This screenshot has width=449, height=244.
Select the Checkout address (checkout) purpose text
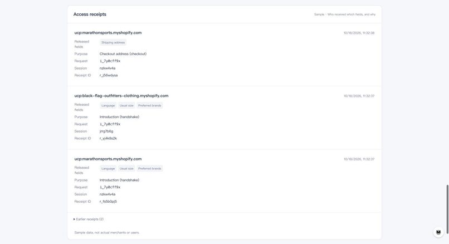123,54
